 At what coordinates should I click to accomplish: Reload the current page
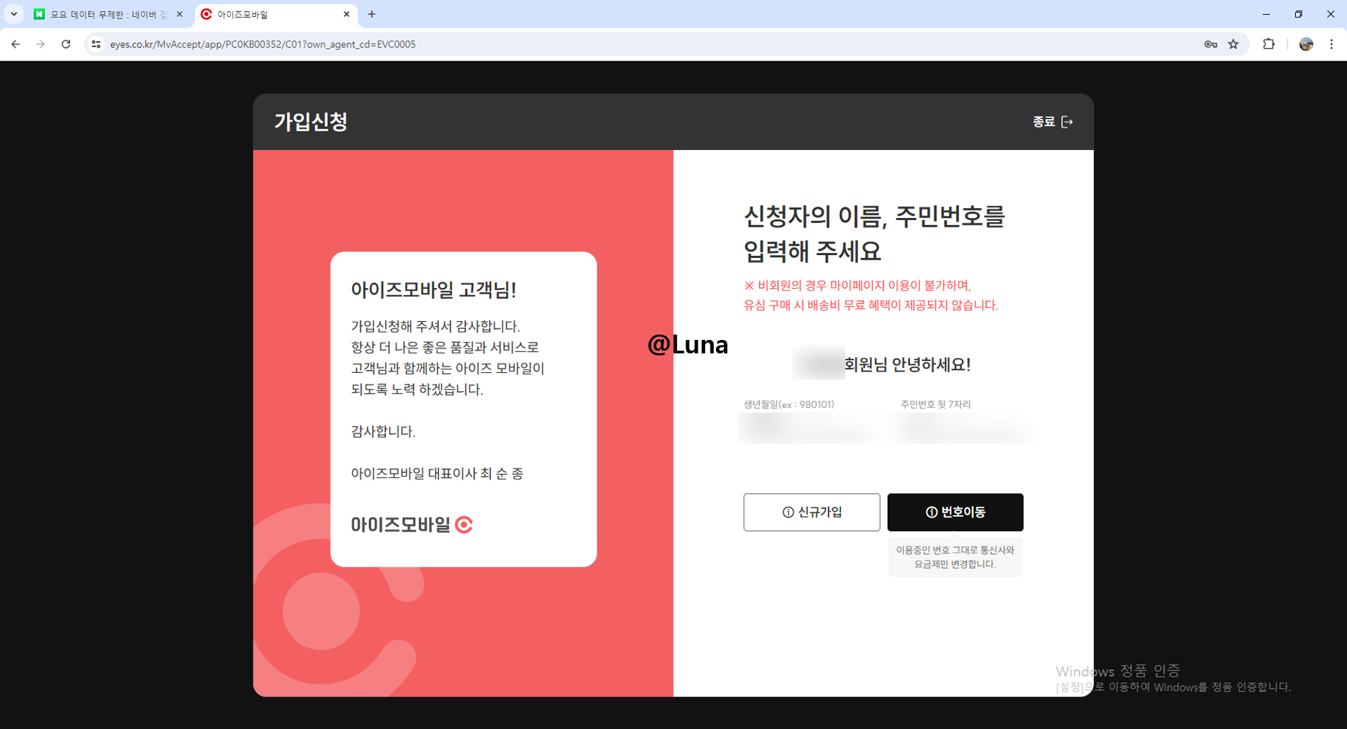(66, 44)
